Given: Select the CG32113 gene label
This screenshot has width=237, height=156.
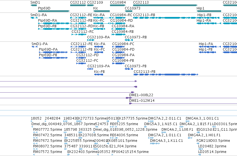Looking at the screenshot, I should tap(141, 3).
